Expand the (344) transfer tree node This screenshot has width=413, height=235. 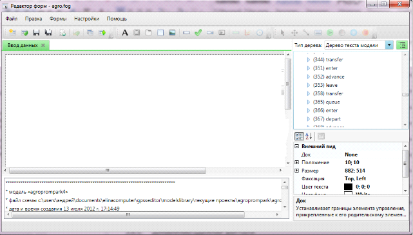point(309,60)
